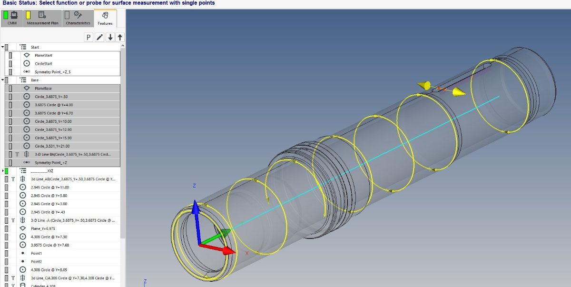This screenshot has height=287, width=571.
Task: Collapse the Base group
Action: point(2,80)
